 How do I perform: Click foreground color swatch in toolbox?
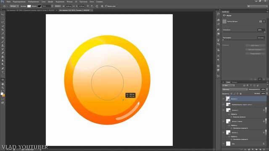tap(2, 94)
